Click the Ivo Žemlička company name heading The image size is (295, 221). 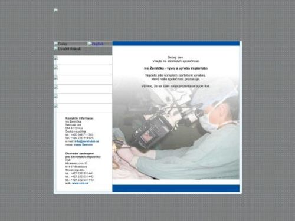(176, 68)
